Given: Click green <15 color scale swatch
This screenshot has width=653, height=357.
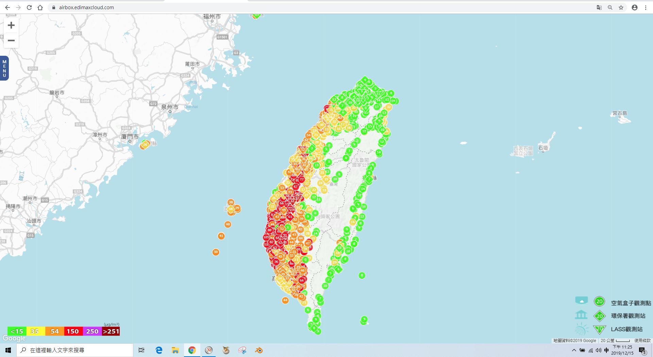Looking at the screenshot, I should pyautogui.click(x=17, y=331).
